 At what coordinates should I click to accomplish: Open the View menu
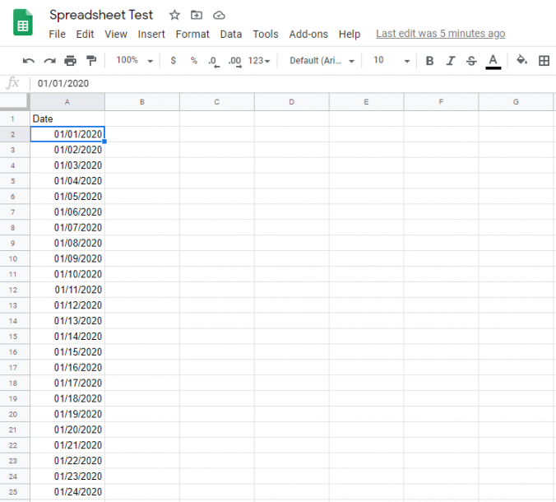tap(116, 34)
